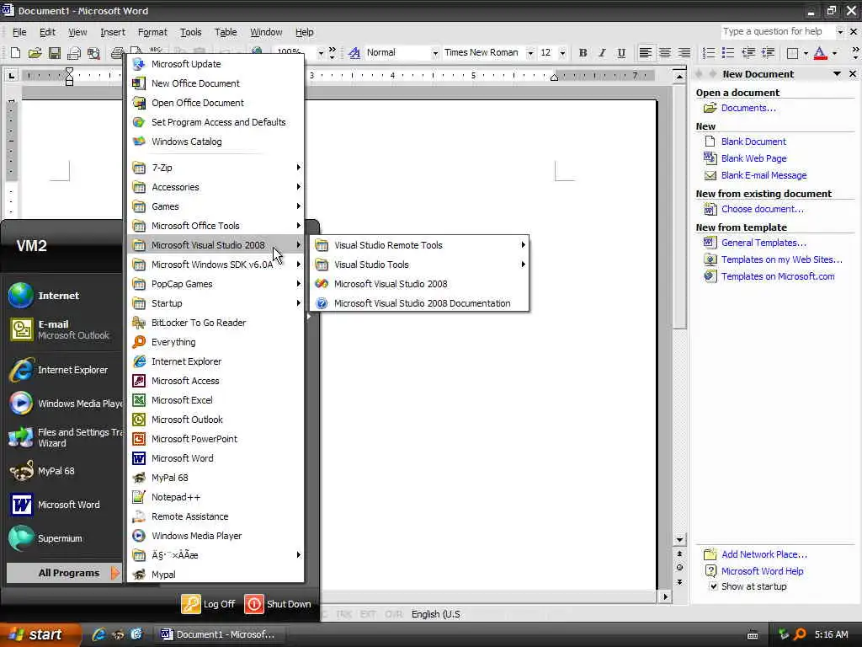Expand the Games programs folder
Image resolution: width=862 pixels, height=647 pixels.
(216, 206)
